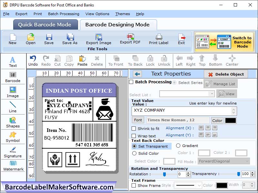The image size is (258, 193).
Task: Send object To Back
Action: pyautogui.click(x=135, y=61)
